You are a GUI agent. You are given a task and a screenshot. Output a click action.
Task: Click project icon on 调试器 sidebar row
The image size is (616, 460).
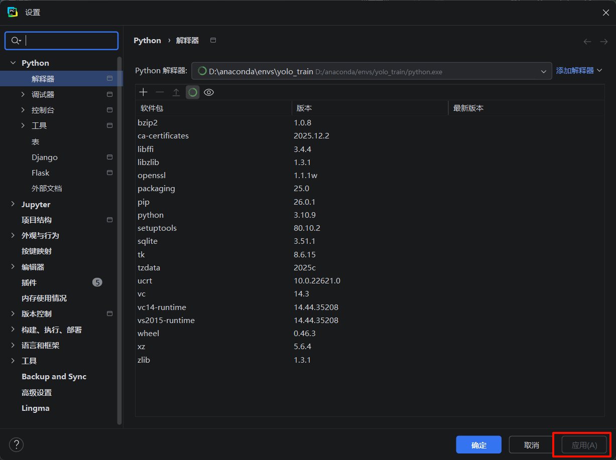tap(109, 94)
